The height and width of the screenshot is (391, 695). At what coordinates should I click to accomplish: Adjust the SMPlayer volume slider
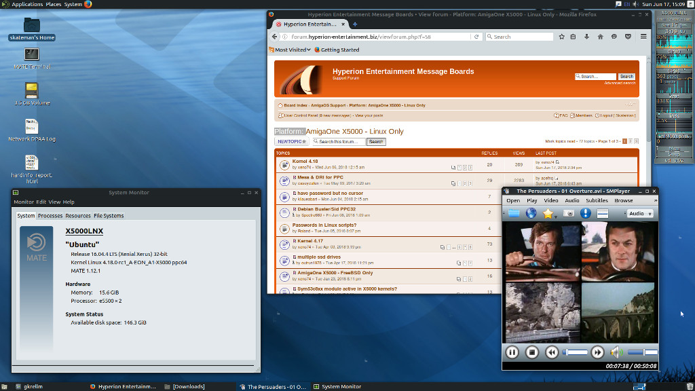tap(643, 352)
